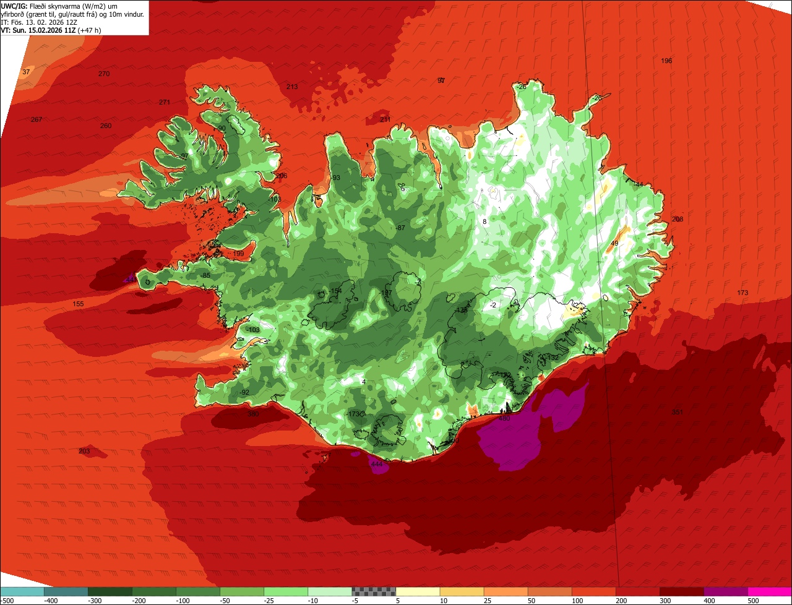Screen dimensions: 792x605
Task: Click the value 196 in the northeast ocean
Action: [x=666, y=61]
